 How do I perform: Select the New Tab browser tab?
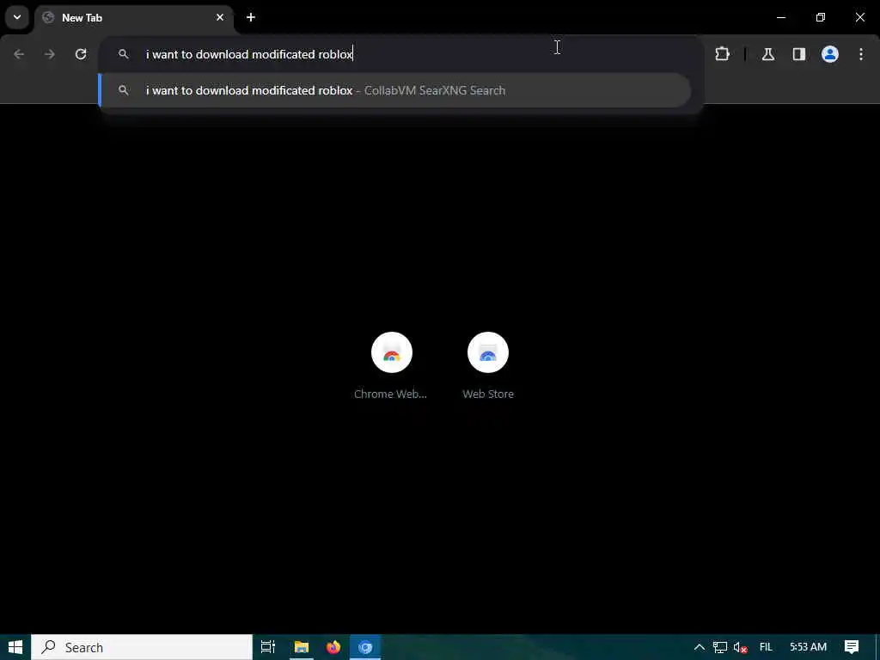tap(133, 18)
